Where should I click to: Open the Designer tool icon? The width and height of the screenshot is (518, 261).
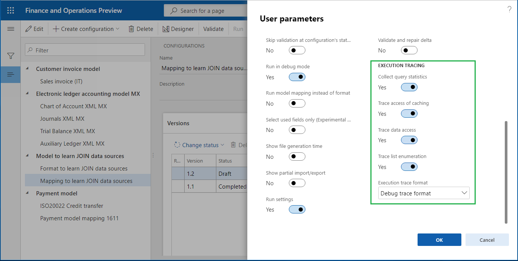pos(166,29)
